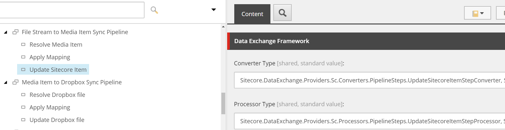
Task: Open the search options dropdown arrow
Action: (x=213, y=10)
